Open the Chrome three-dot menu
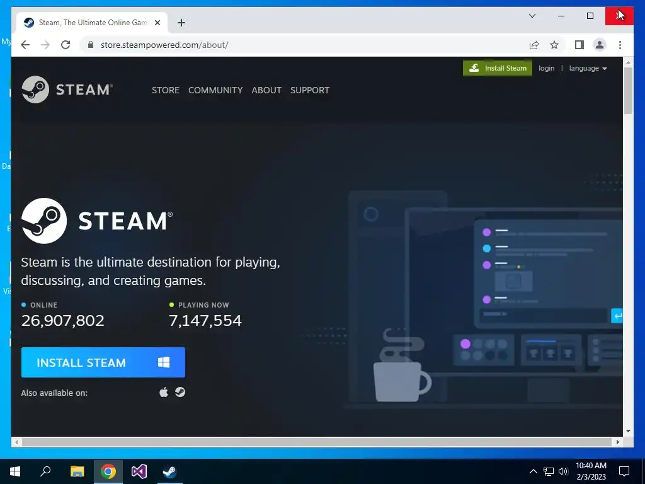This screenshot has height=484, width=645. tap(620, 45)
